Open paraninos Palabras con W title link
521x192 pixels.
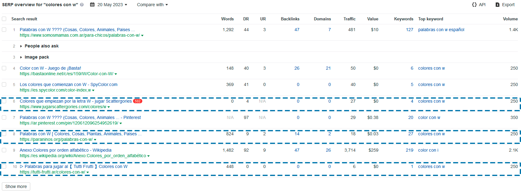click(81, 134)
